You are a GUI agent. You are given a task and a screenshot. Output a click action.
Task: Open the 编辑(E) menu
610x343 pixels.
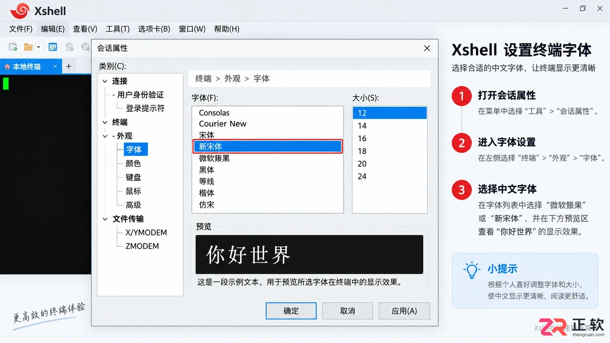click(x=53, y=29)
